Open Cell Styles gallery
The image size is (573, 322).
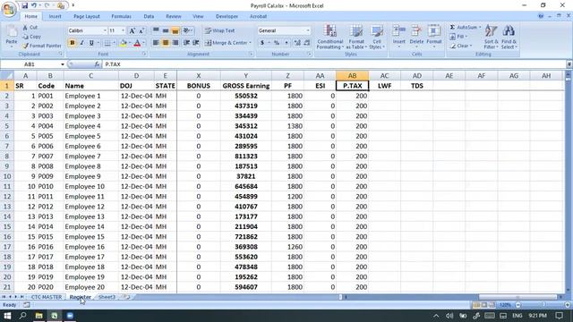(x=376, y=37)
